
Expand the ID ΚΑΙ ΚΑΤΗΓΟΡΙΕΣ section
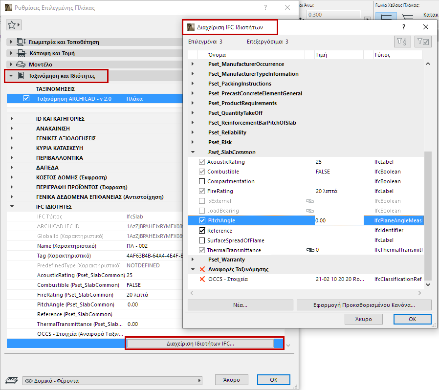(11, 119)
